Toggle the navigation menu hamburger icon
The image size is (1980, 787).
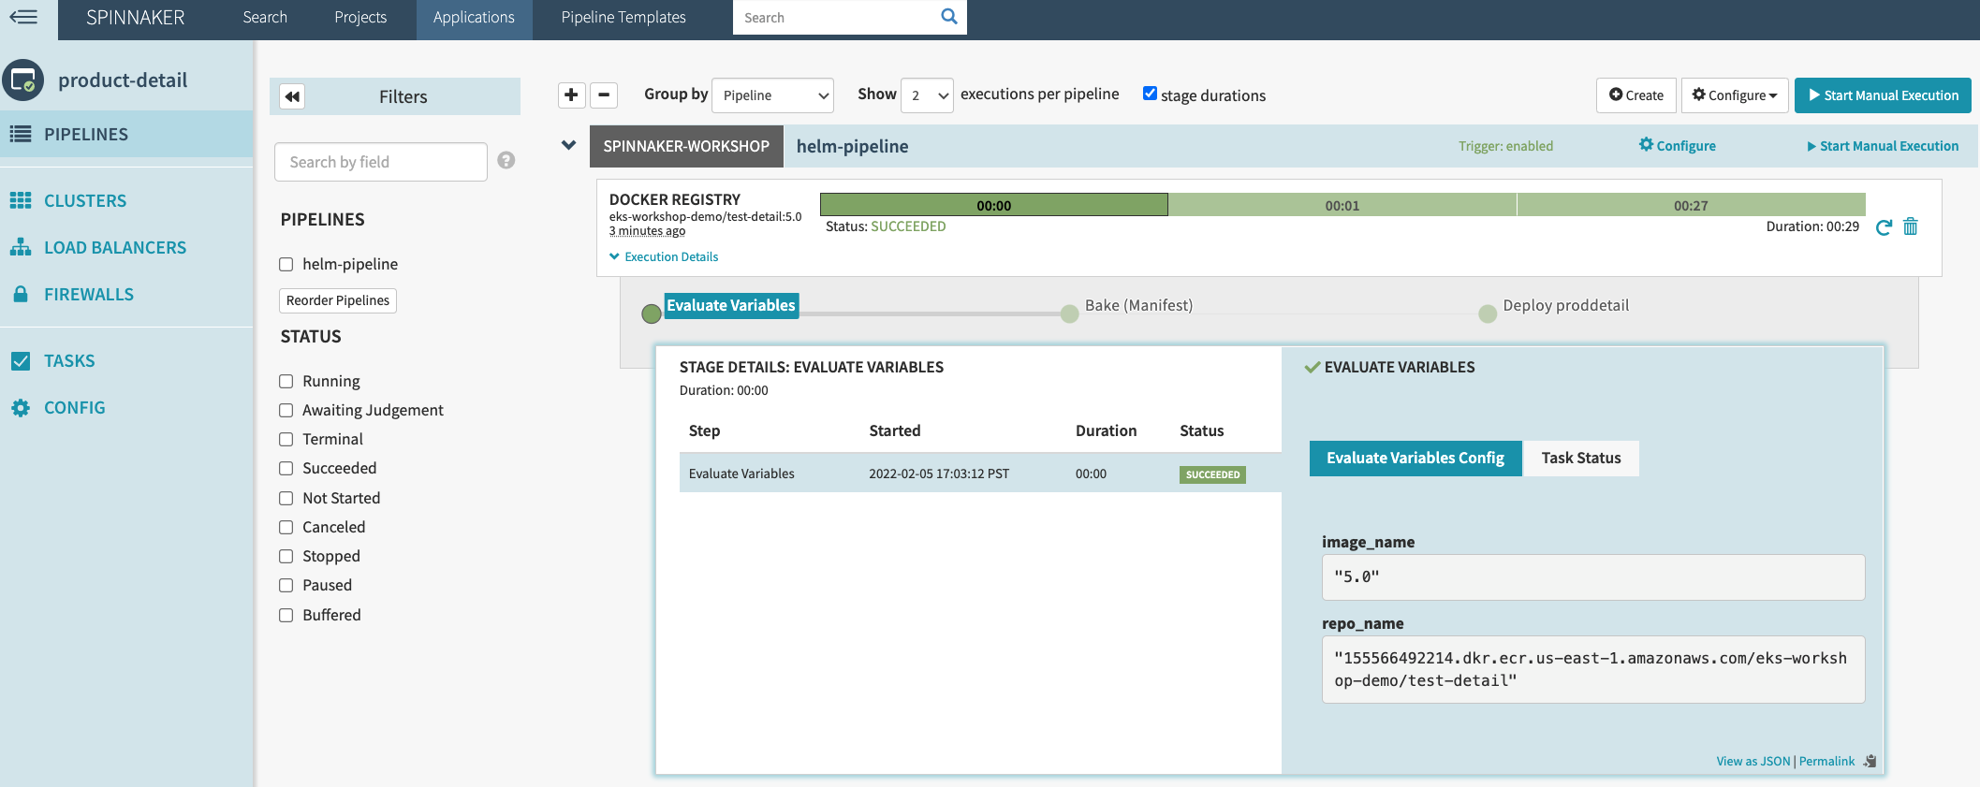pos(23,17)
